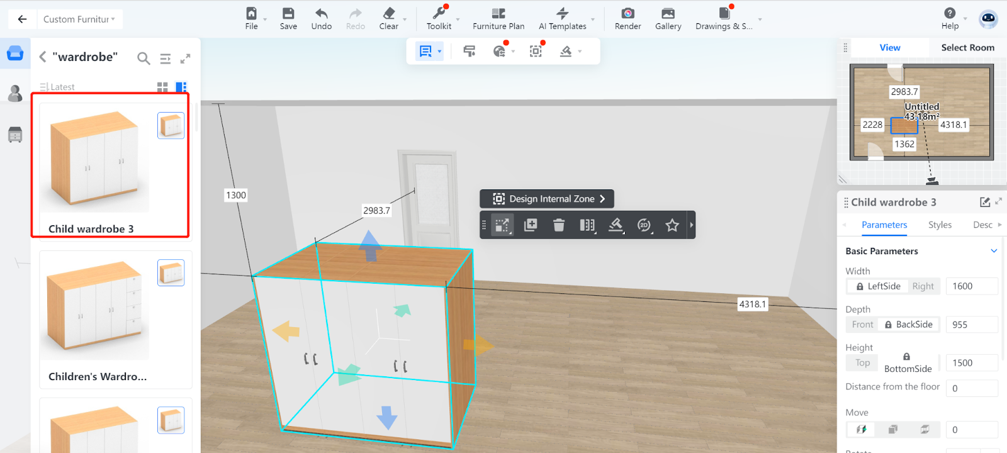
Task: Select Children's Wardrobe thumbnail
Action: [x=94, y=306]
